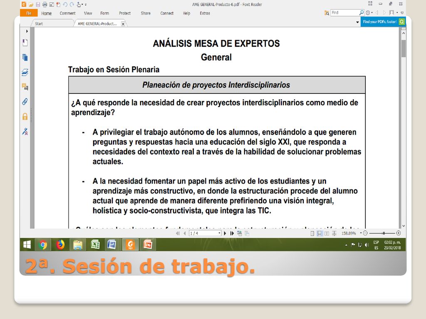
Task: Open the Digital Signatures panel icon
Action: (25, 132)
